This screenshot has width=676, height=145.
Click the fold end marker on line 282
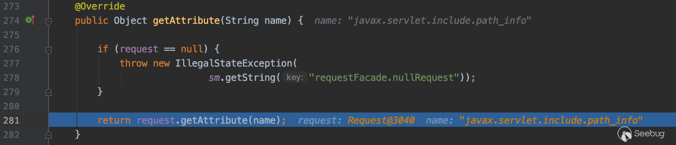click(x=49, y=135)
